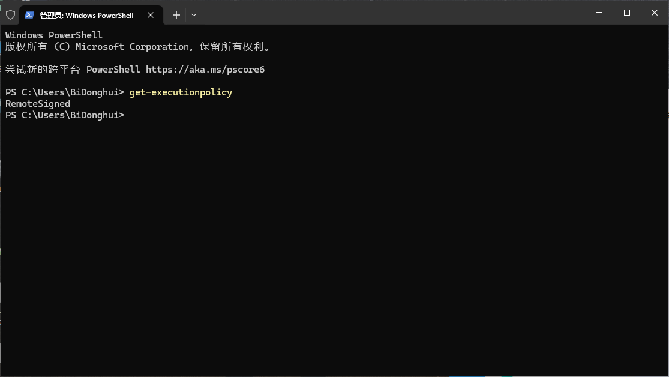Click the get-executionpolicy command text
Image resolution: width=669 pixels, height=377 pixels.
tap(181, 92)
